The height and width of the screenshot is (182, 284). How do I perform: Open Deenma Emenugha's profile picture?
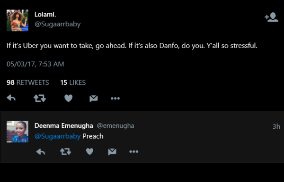pyautogui.click(x=18, y=132)
